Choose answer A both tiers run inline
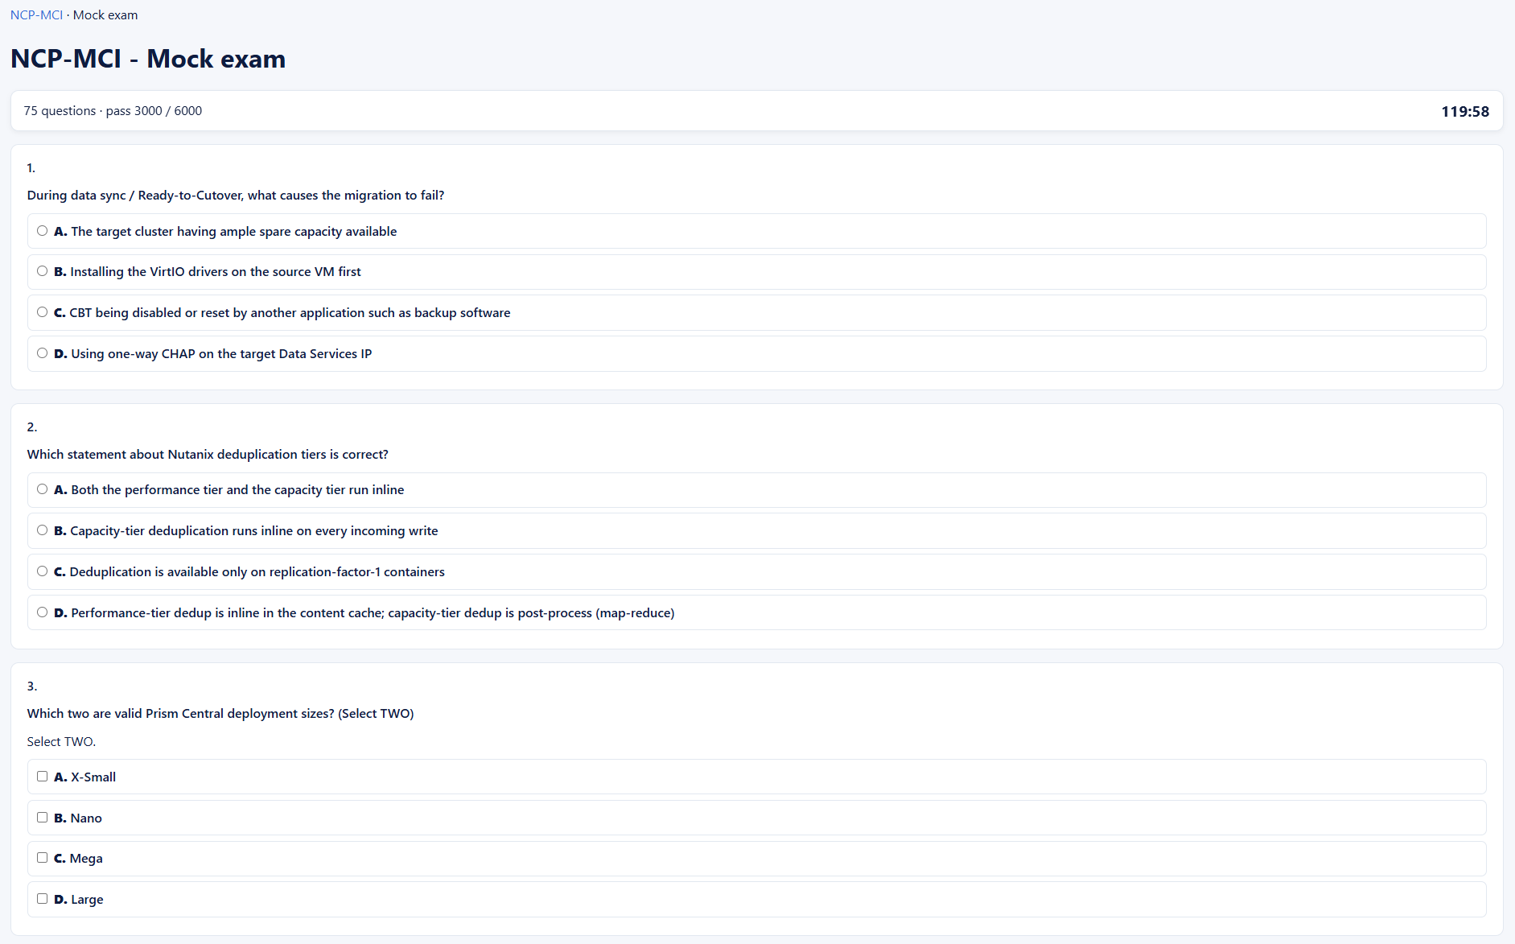1515x944 pixels. [x=43, y=489]
